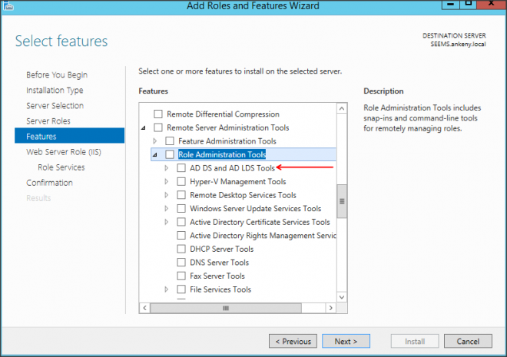Enable Hyper-V Management Tools checkbox
Screen dimensions: 507x357
tap(181, 182)
